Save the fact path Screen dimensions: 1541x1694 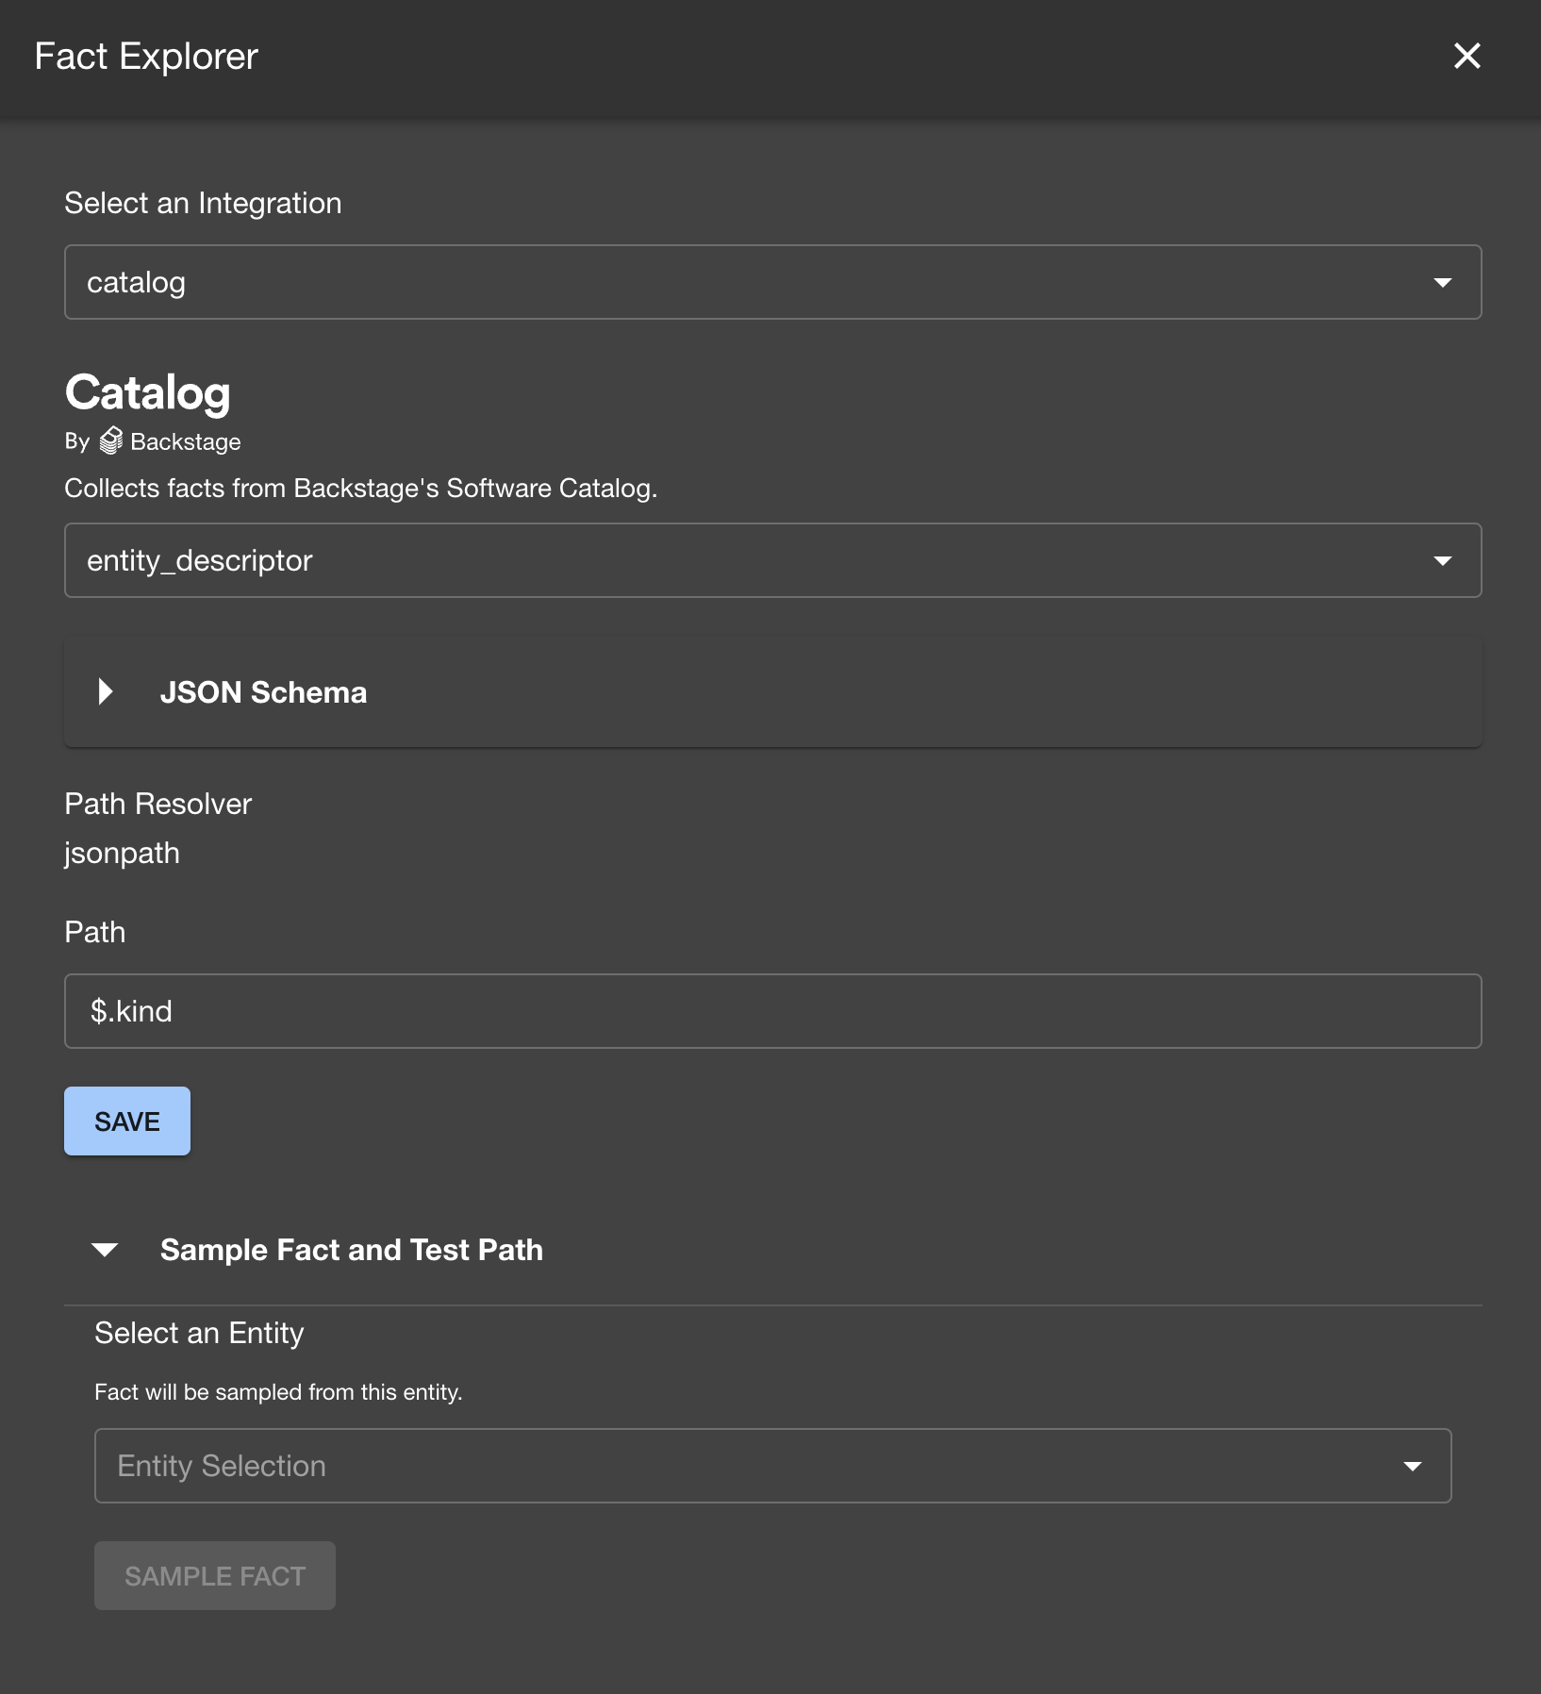click(127, 1121)
